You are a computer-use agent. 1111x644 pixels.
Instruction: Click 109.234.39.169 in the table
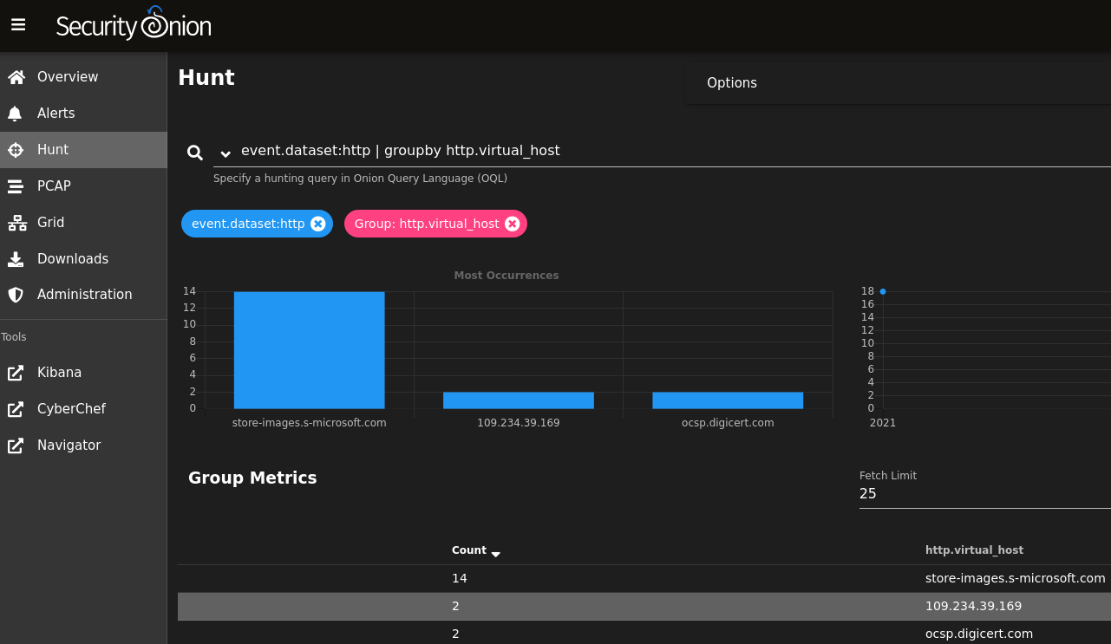coord(973,606)
